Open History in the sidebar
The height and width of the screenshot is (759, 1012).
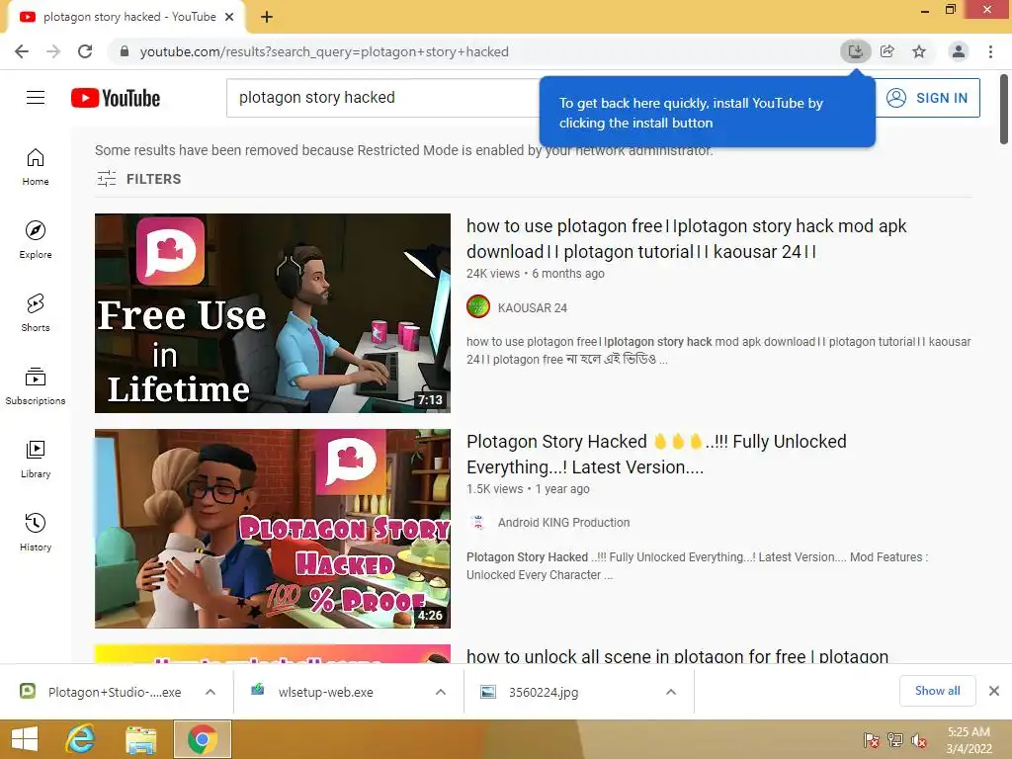[x=36, y=532]
